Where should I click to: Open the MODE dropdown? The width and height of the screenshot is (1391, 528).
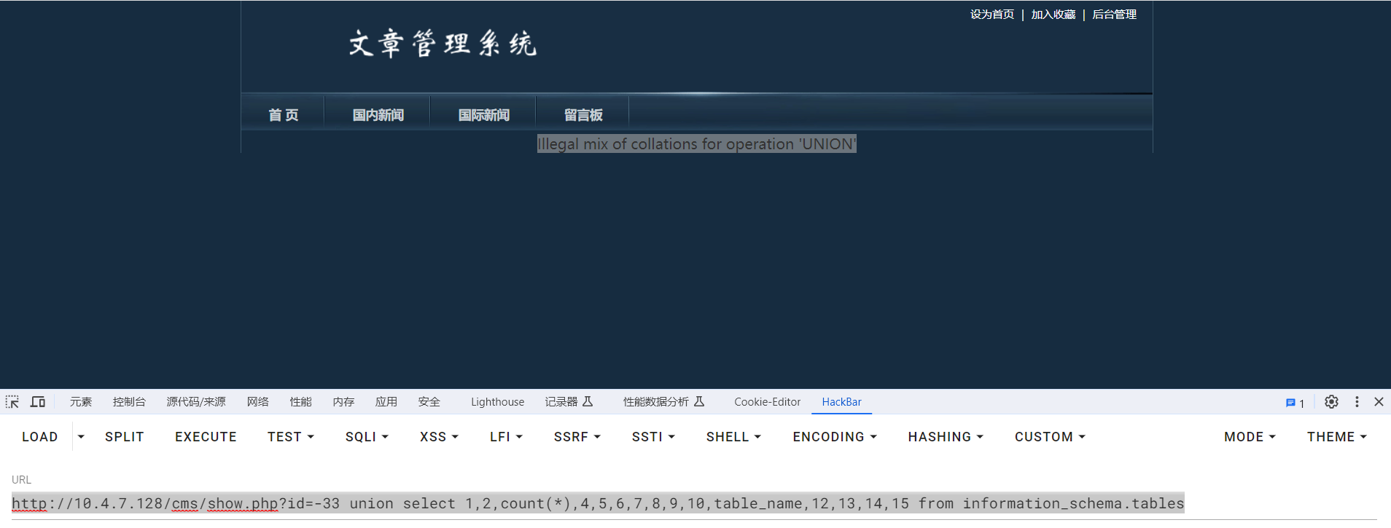[1250, 437]
